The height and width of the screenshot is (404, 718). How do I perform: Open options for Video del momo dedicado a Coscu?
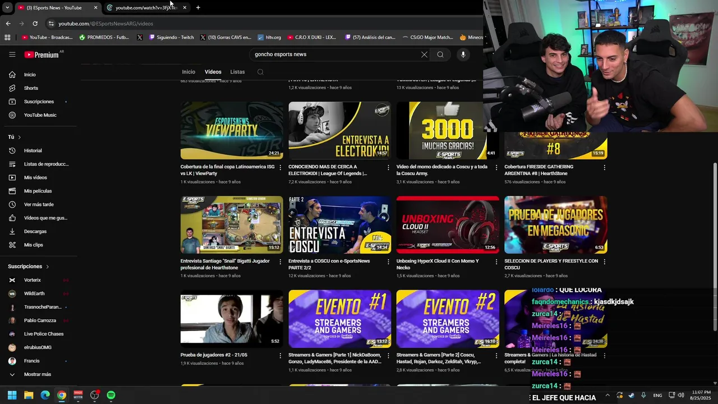(x=496, y=167)
